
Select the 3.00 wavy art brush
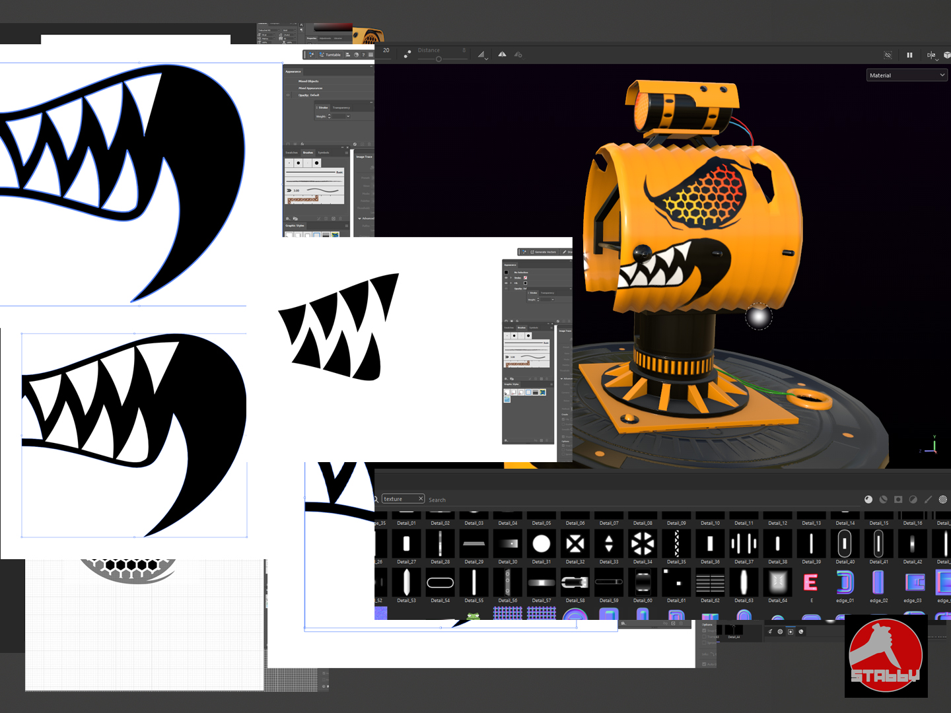[x=314, y=190]
